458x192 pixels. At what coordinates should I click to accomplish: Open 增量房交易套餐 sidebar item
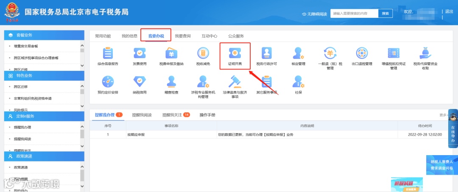pos(26,46)
